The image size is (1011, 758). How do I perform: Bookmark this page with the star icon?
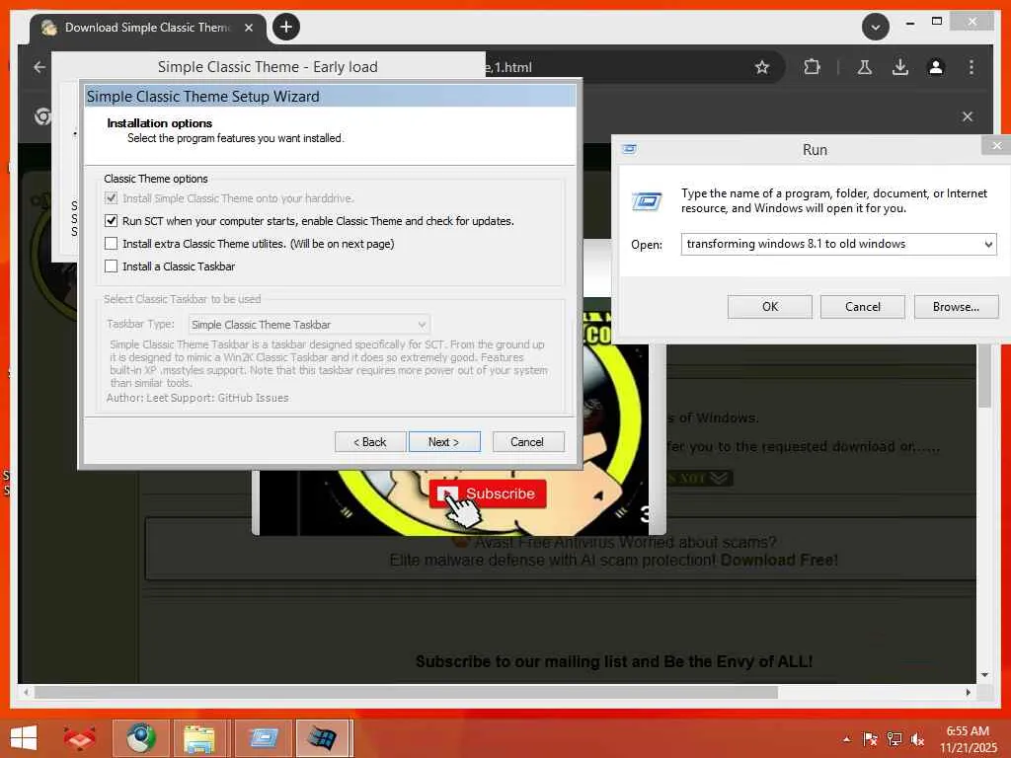pos(762,67)
